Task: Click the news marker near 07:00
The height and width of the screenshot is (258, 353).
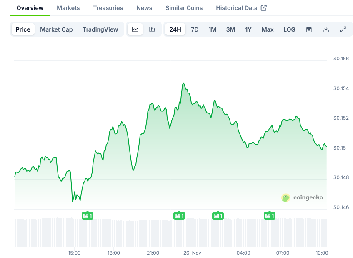Action: [270, 216]
